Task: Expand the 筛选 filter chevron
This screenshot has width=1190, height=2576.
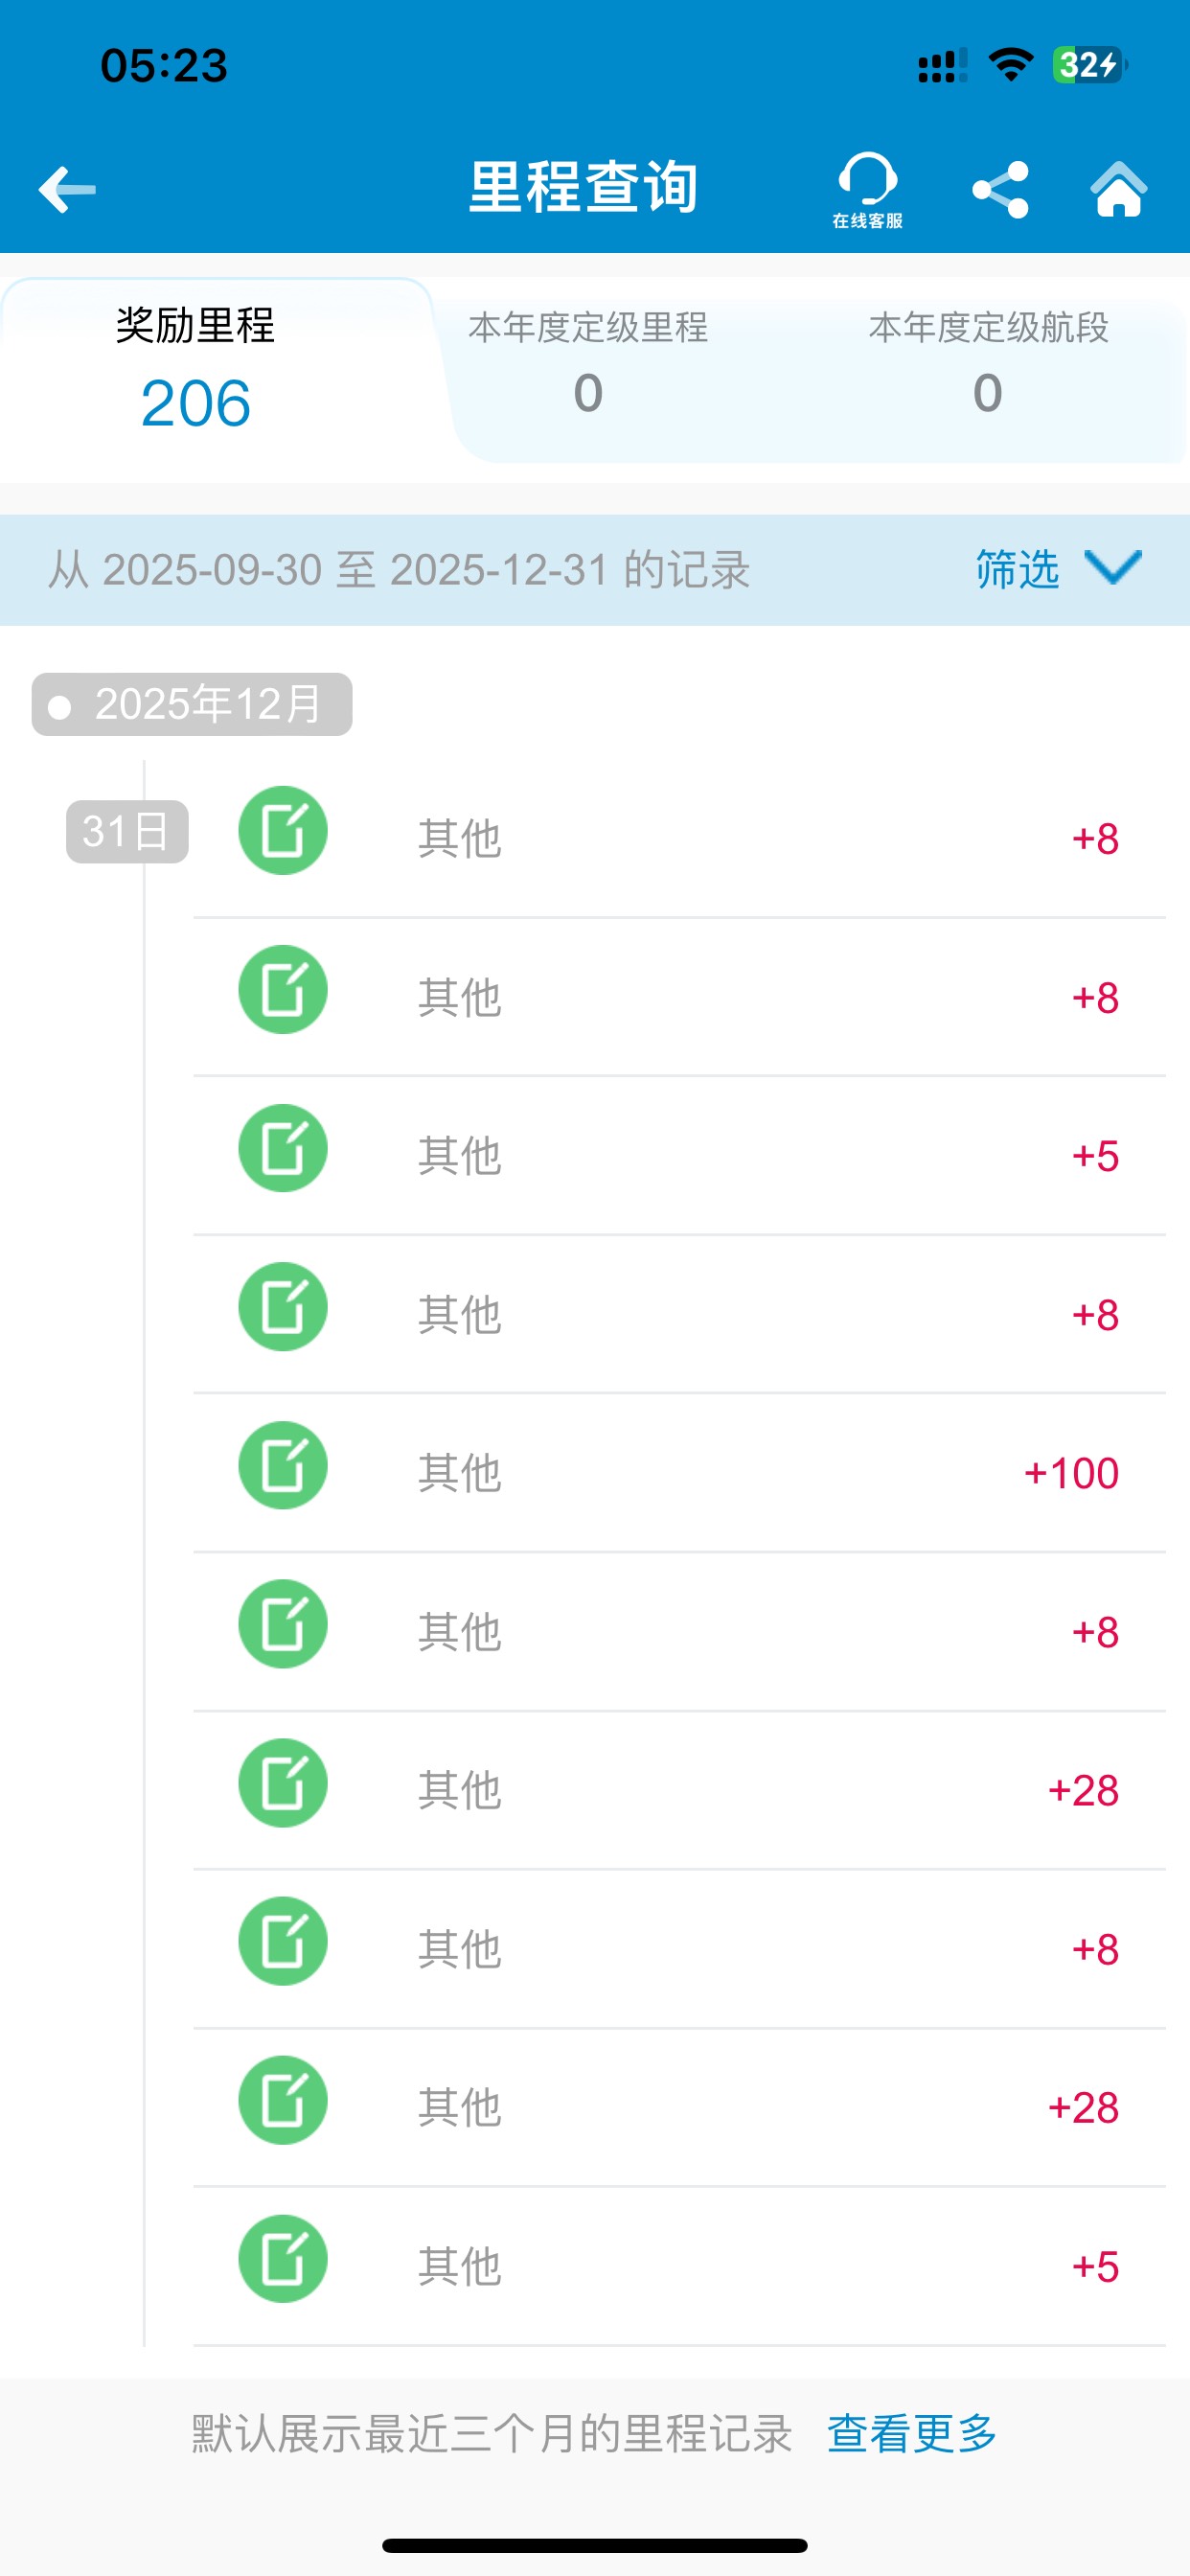Action: coord(1112,568)
